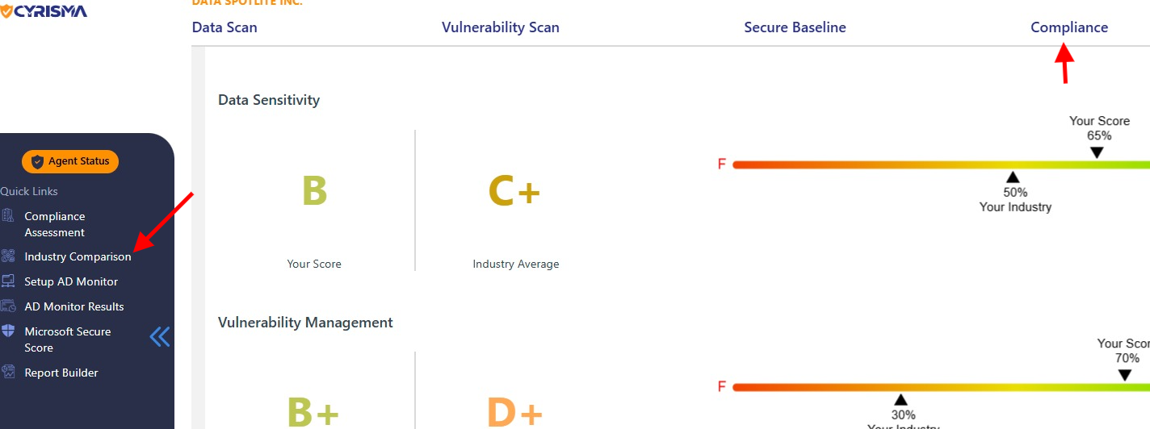Click the Report Builder icon
The height and width of the screenshot is (429, 1150).
tap(8, 373)
